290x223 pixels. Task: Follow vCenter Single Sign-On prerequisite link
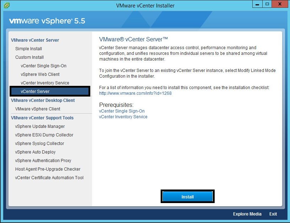[122, 111]
